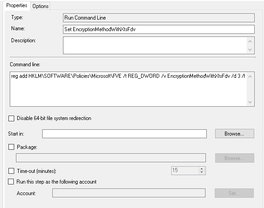Increase time-out with the spinner up arrow
The image size is (264, 208).
pos(202,169)
